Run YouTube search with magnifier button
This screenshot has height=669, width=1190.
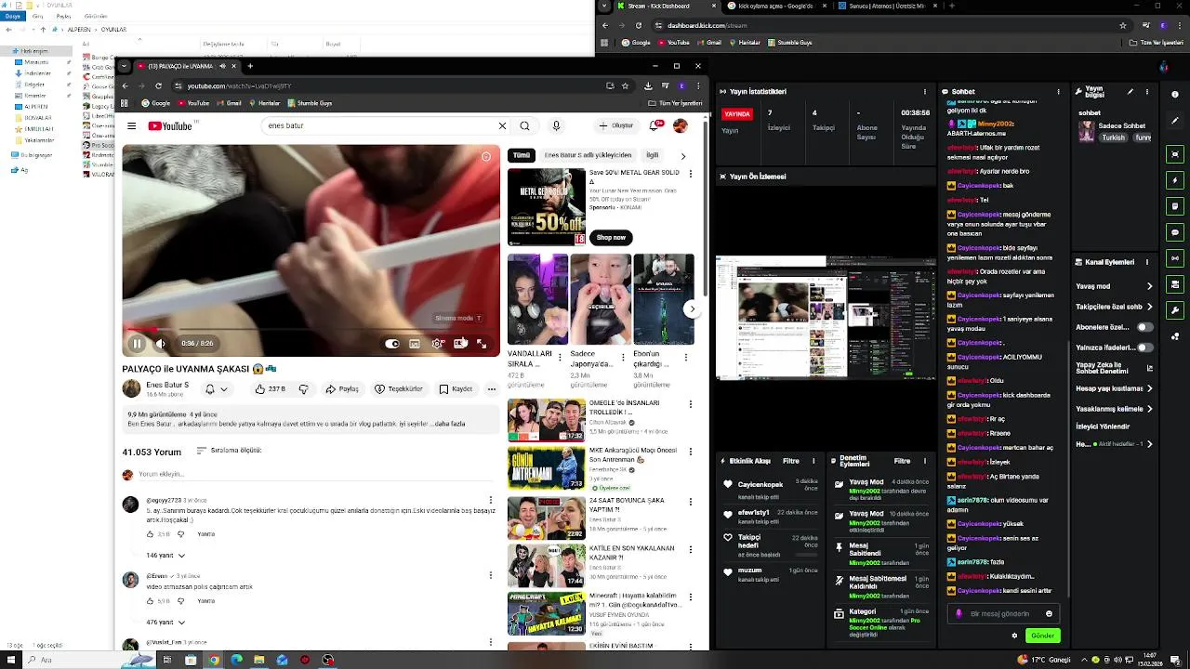click(525, 125)
